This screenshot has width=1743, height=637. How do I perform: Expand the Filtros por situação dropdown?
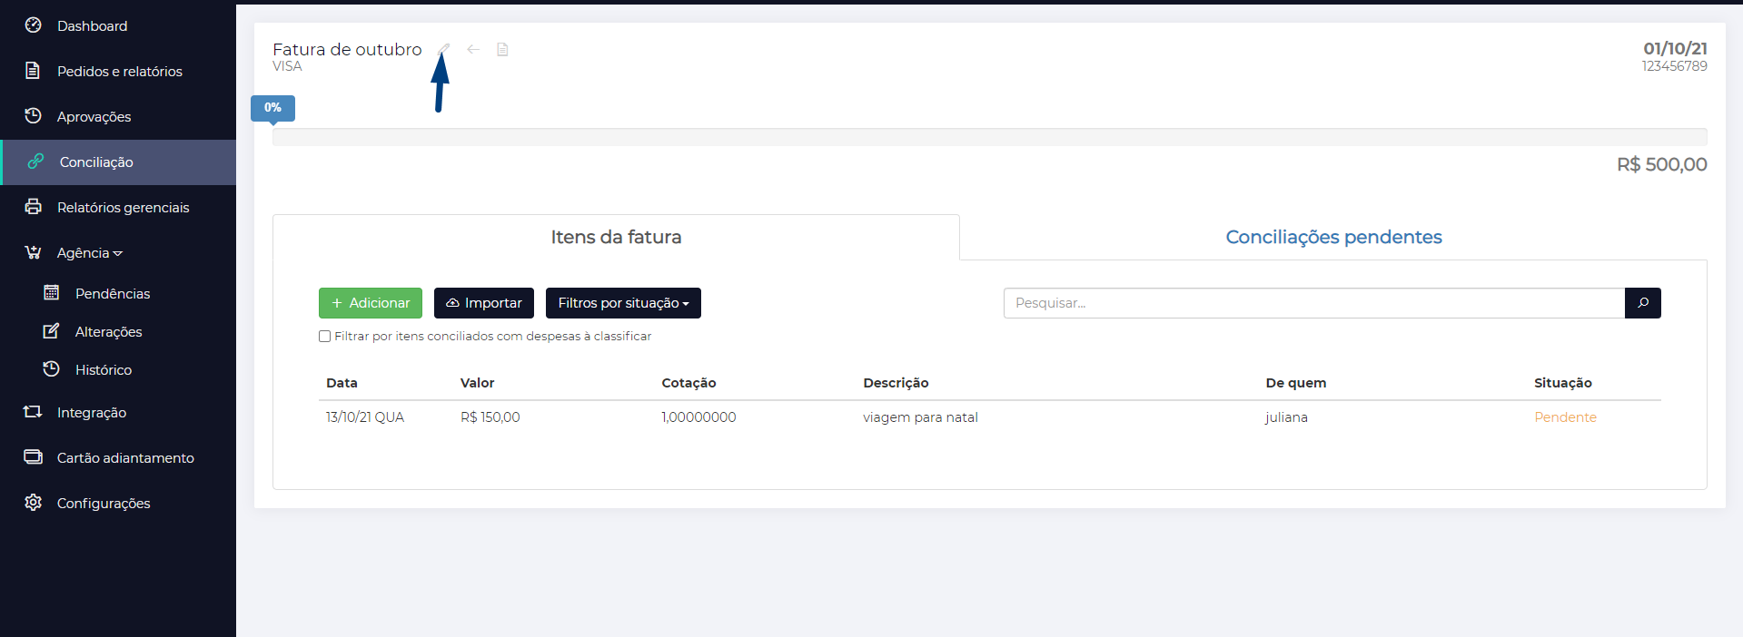point(623,303)
